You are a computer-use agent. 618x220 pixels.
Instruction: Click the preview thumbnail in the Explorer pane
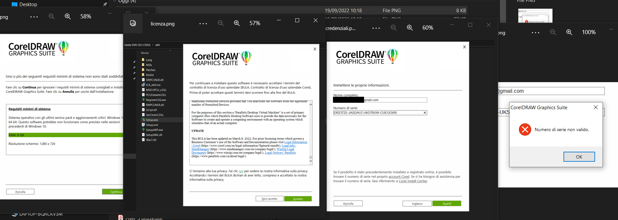(535, 16)
